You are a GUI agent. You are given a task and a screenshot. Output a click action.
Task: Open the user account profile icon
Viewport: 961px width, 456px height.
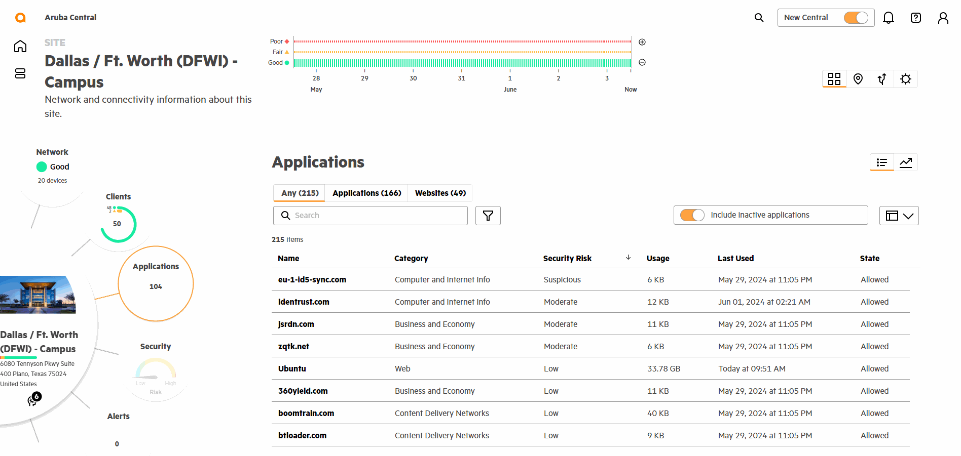(943, 18)
